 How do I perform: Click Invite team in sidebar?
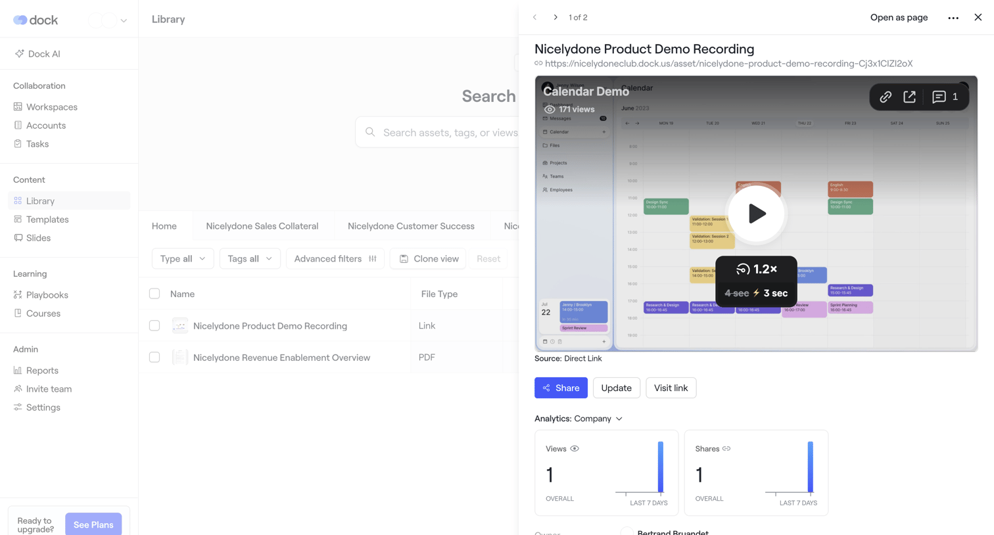[x=42, y=389]
